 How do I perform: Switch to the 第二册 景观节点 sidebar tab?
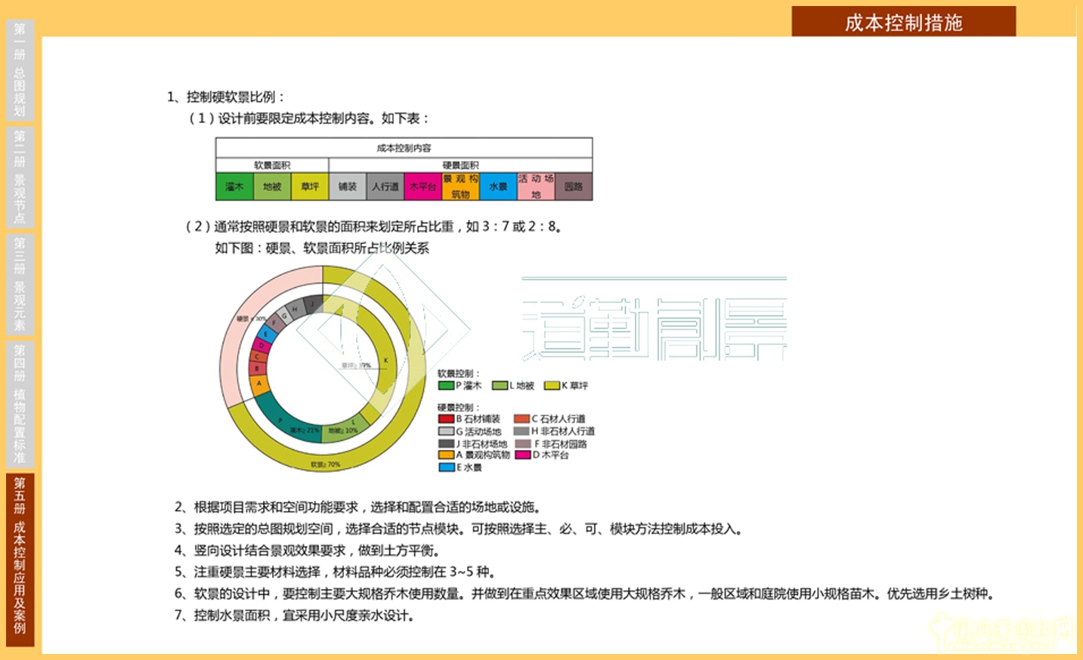click(x=20, y=177)
